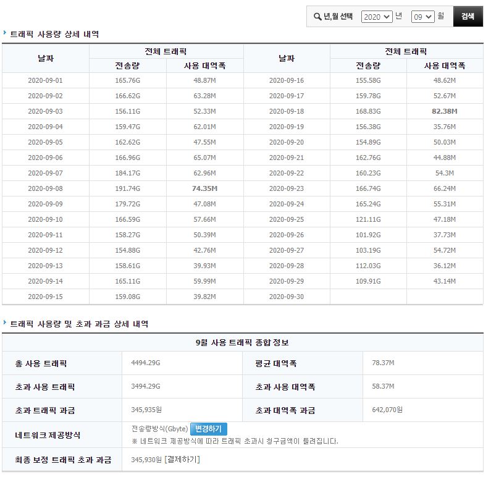Screen dimensions: 491x477
Task: Select the date cell 2020-09-19
Action: (287, 127)
